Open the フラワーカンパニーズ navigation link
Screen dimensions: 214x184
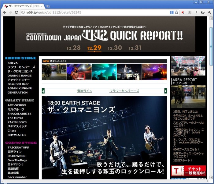click(124, 91)
